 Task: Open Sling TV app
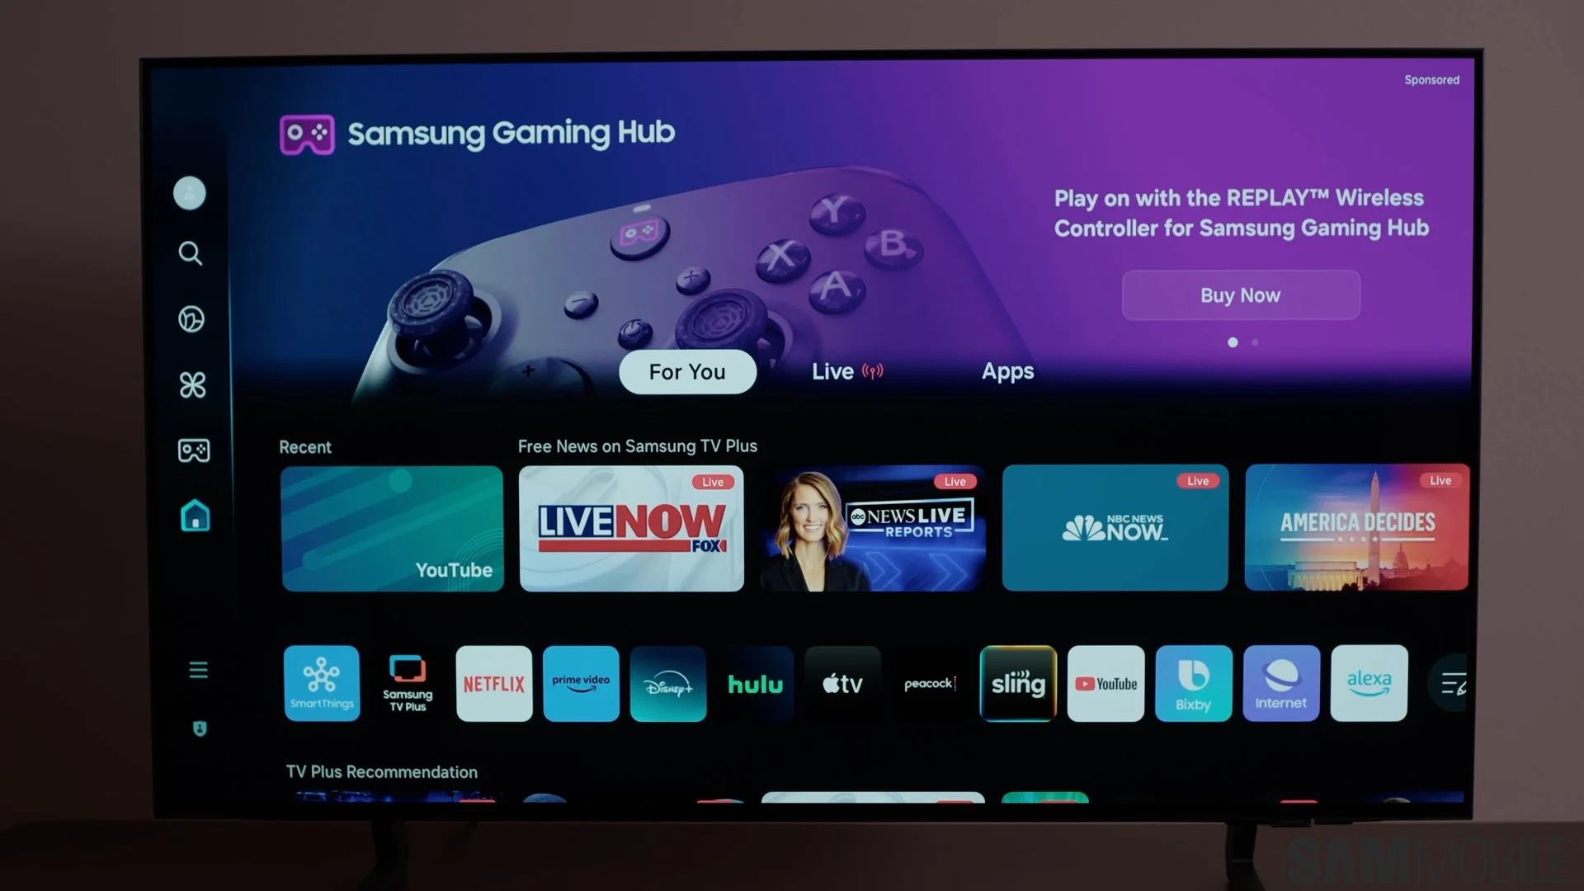pyautogui.click(x=1018, y=683)
